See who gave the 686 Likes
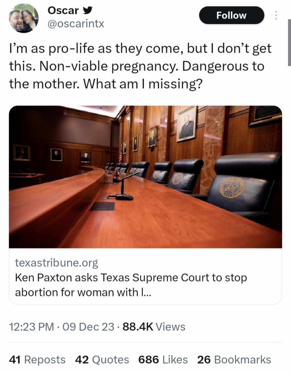Viewport: 291px width, 373px height. 163,359
